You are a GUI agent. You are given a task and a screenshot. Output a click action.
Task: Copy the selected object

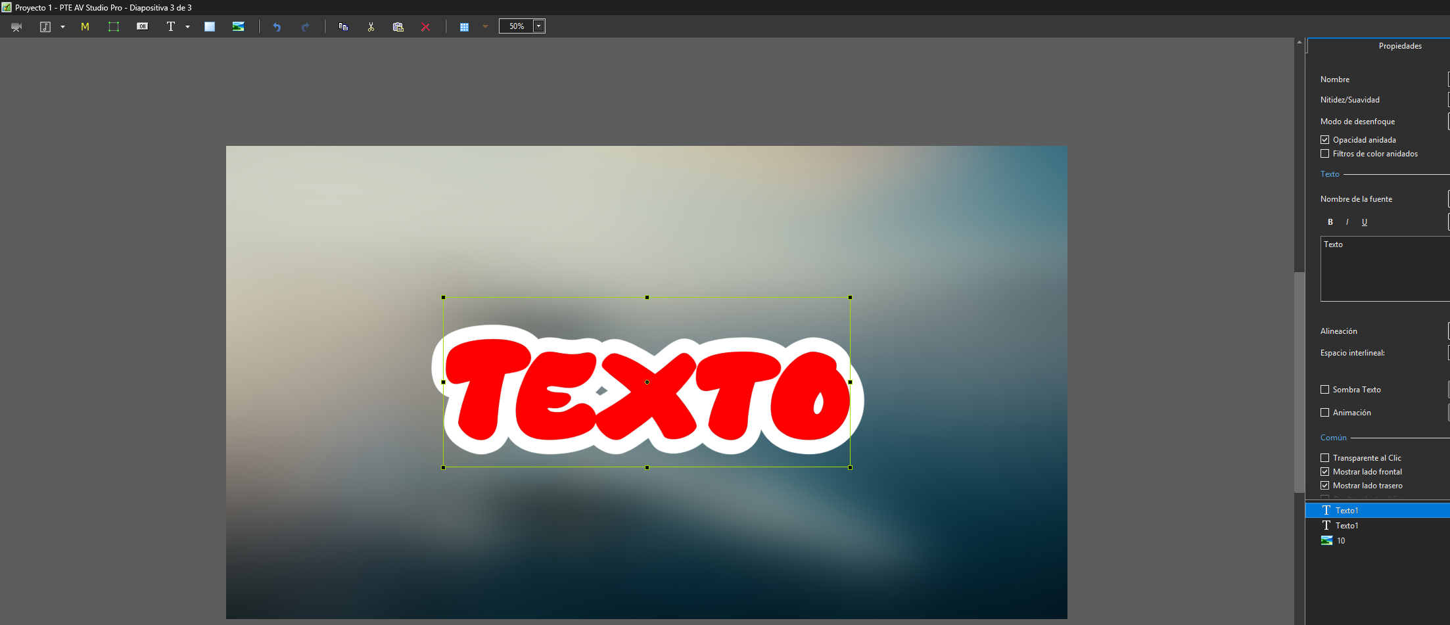tap(343, 27)
